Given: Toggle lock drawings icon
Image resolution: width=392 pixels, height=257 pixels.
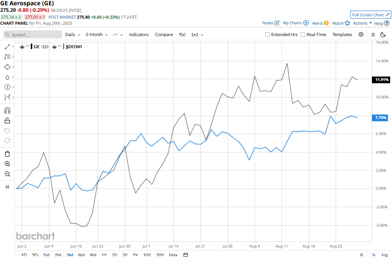Looking at the screenshot, I should [x=7, y=121].
